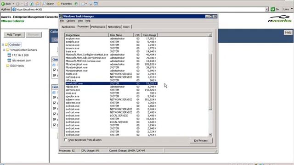Select the sqlwriter.exe process row
Screen dimensions: 294x165
pyautogui.click(x=111, y=103)
